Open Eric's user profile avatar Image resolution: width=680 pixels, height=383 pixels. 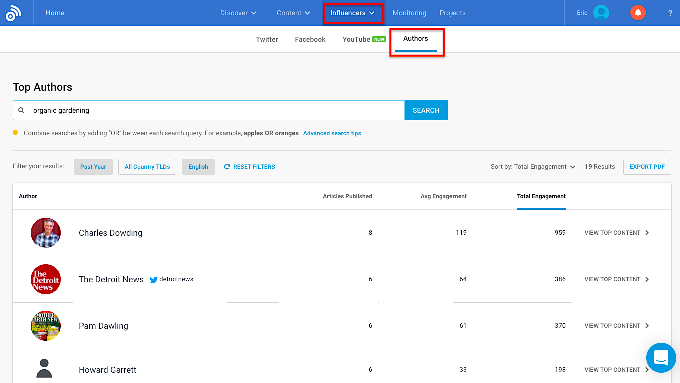(x=601, y=13)
